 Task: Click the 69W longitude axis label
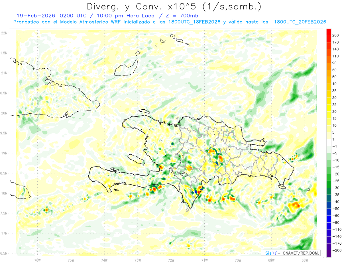[x=271, y=260]
